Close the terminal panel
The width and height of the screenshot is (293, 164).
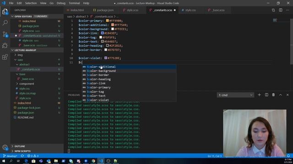point(288,95)
